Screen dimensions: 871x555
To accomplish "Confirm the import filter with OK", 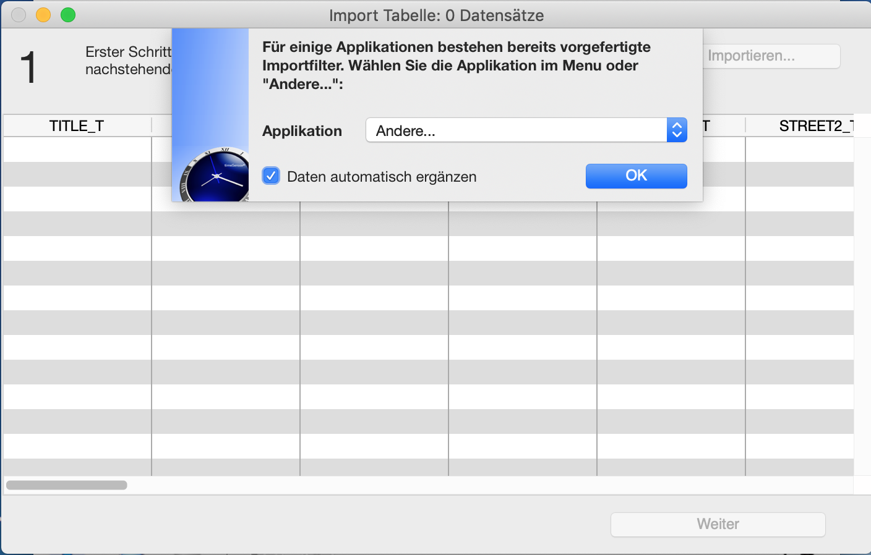I will pyautogui.click(x=636, y=176).
